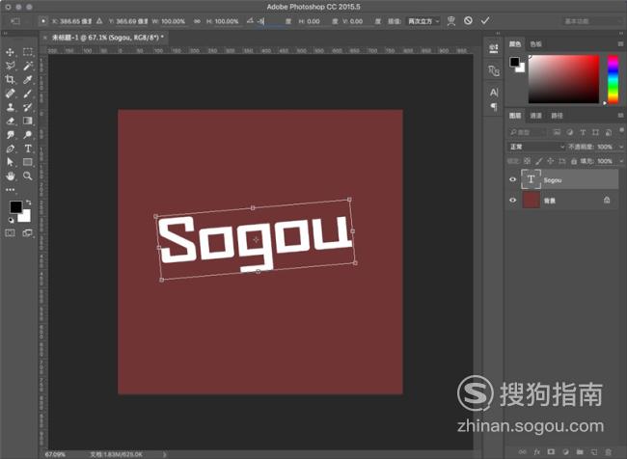Switch to the Paths panel tab
Screen dimensions: 627x459
point(557,116)
